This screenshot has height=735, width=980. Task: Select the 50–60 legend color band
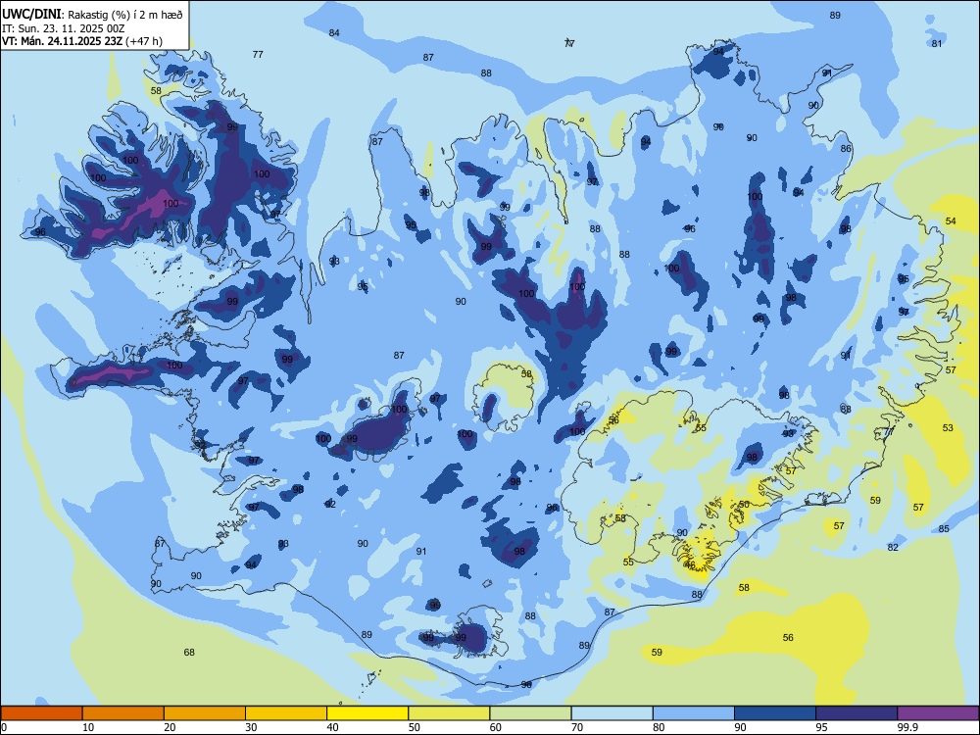450,713
